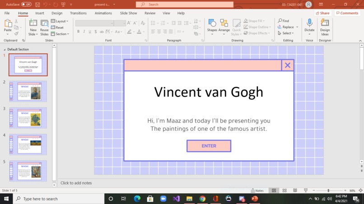This screenshot has width=364, height=204.
Task: Switch to Reading View in status bar
Action: click(x=295, y=190)
